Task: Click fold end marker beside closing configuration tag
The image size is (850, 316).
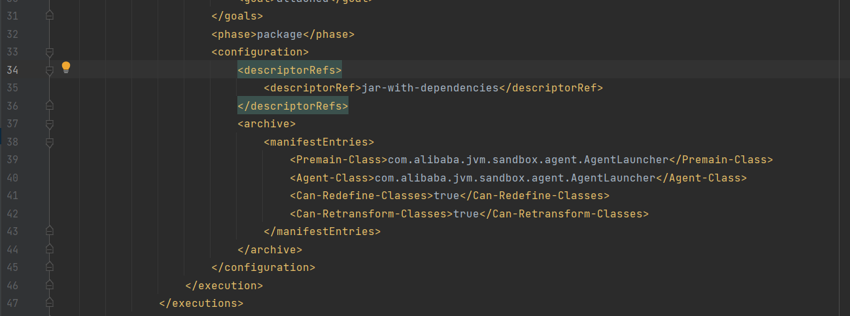Action: tap(50, 267)
